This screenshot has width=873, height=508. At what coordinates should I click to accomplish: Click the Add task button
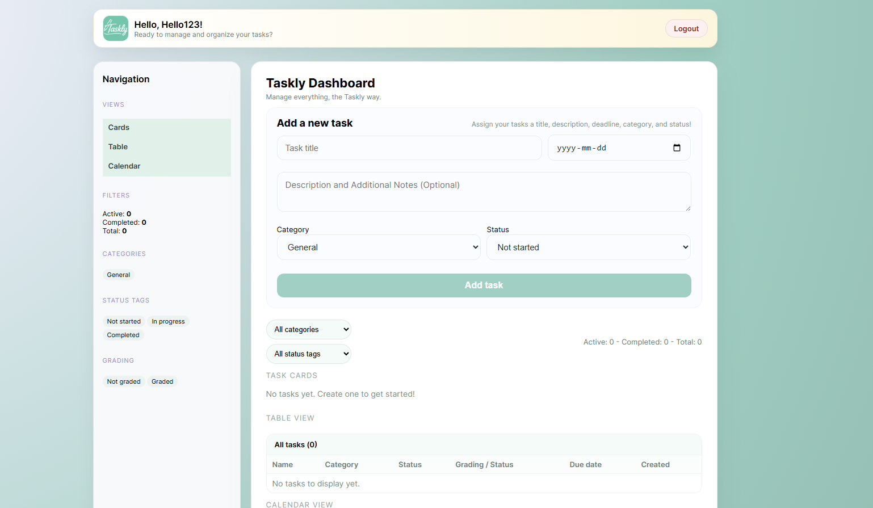pyautogui.click(x=484, y=285)
